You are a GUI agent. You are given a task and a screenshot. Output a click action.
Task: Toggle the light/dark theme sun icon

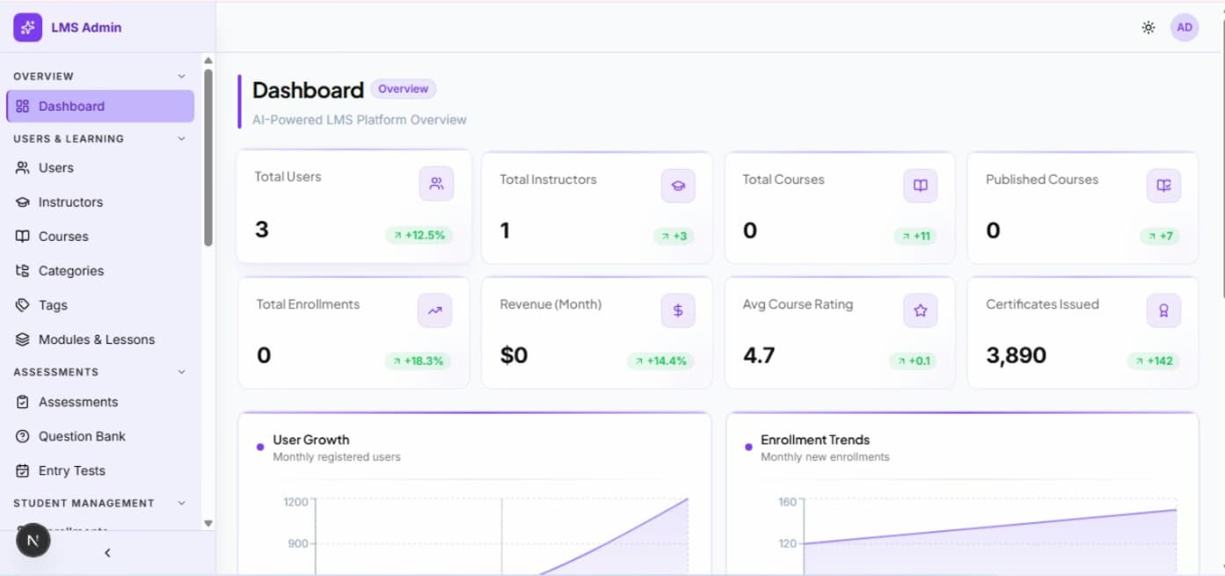[x=1148, y=27]
